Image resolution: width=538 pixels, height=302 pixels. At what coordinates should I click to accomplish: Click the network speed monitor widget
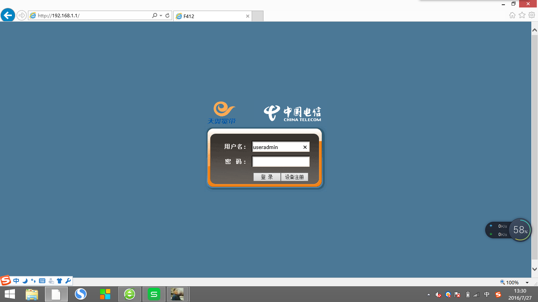498,230
